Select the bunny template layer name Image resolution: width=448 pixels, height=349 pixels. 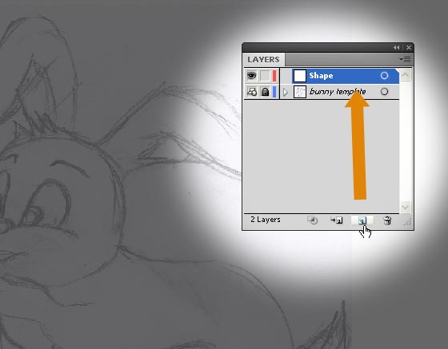click(x=338, y=92)
